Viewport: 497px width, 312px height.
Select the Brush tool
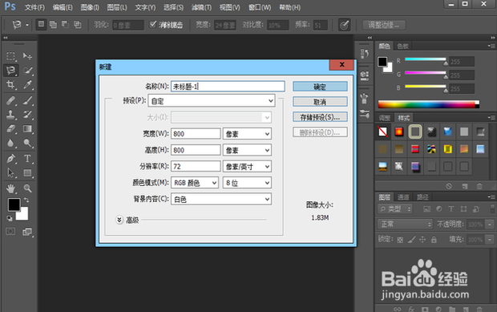(27, 100)
